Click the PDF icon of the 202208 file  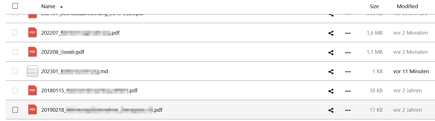[x=33, y=52]
